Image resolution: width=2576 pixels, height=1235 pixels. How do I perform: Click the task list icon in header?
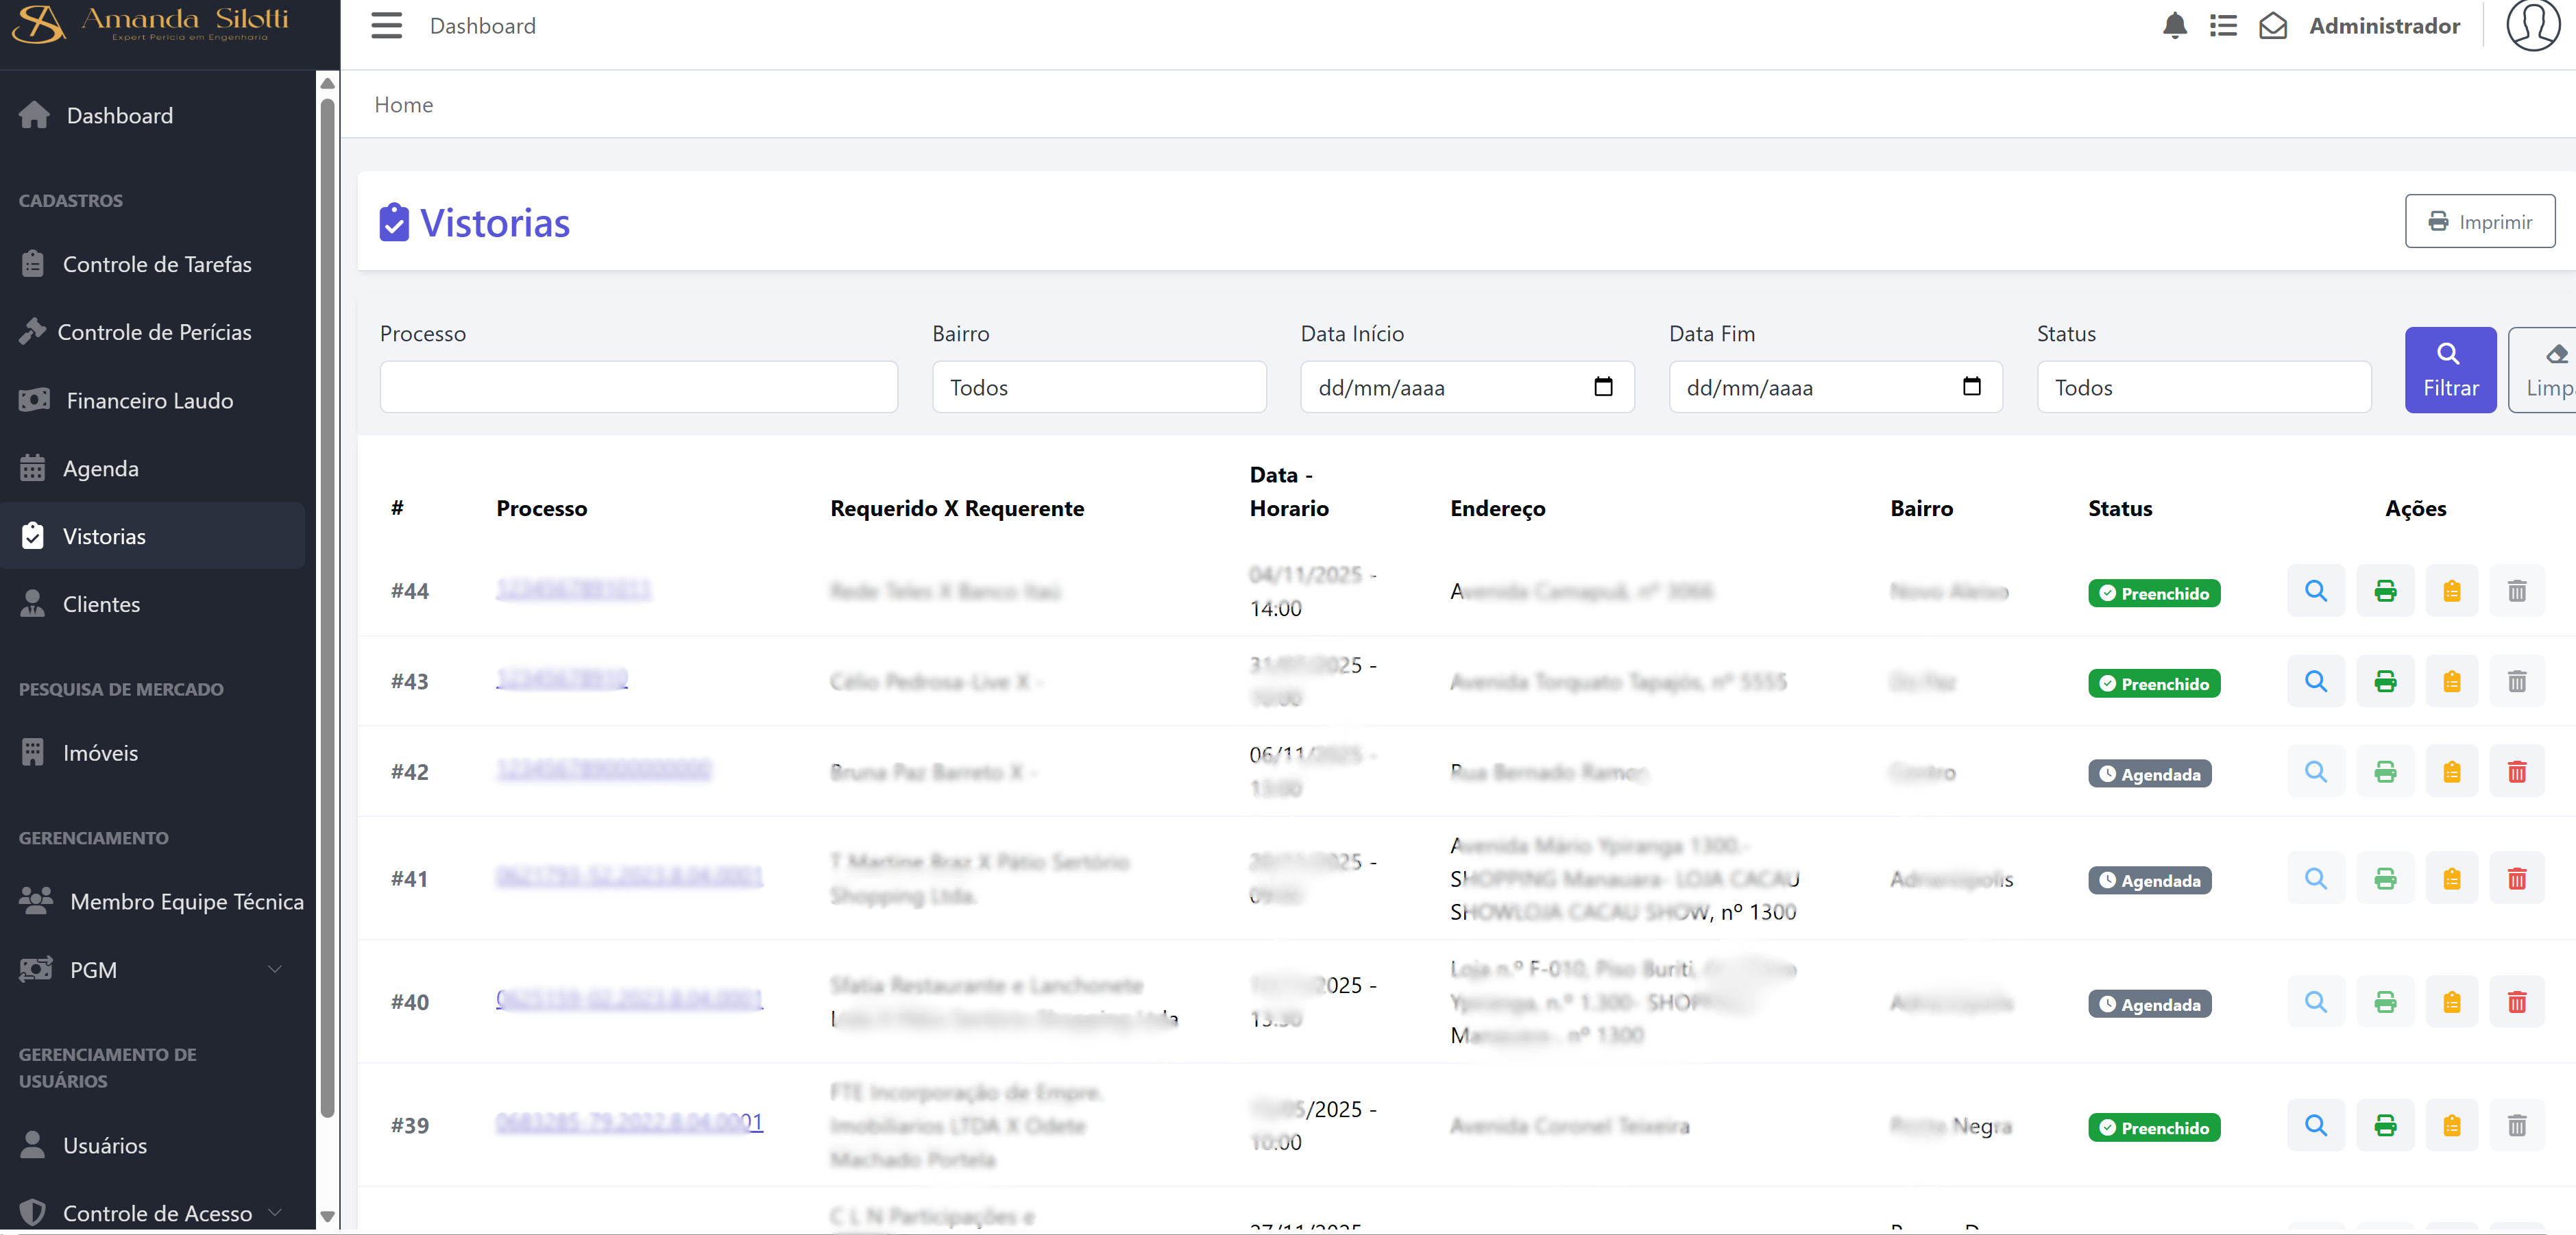tap(2223, 26)
